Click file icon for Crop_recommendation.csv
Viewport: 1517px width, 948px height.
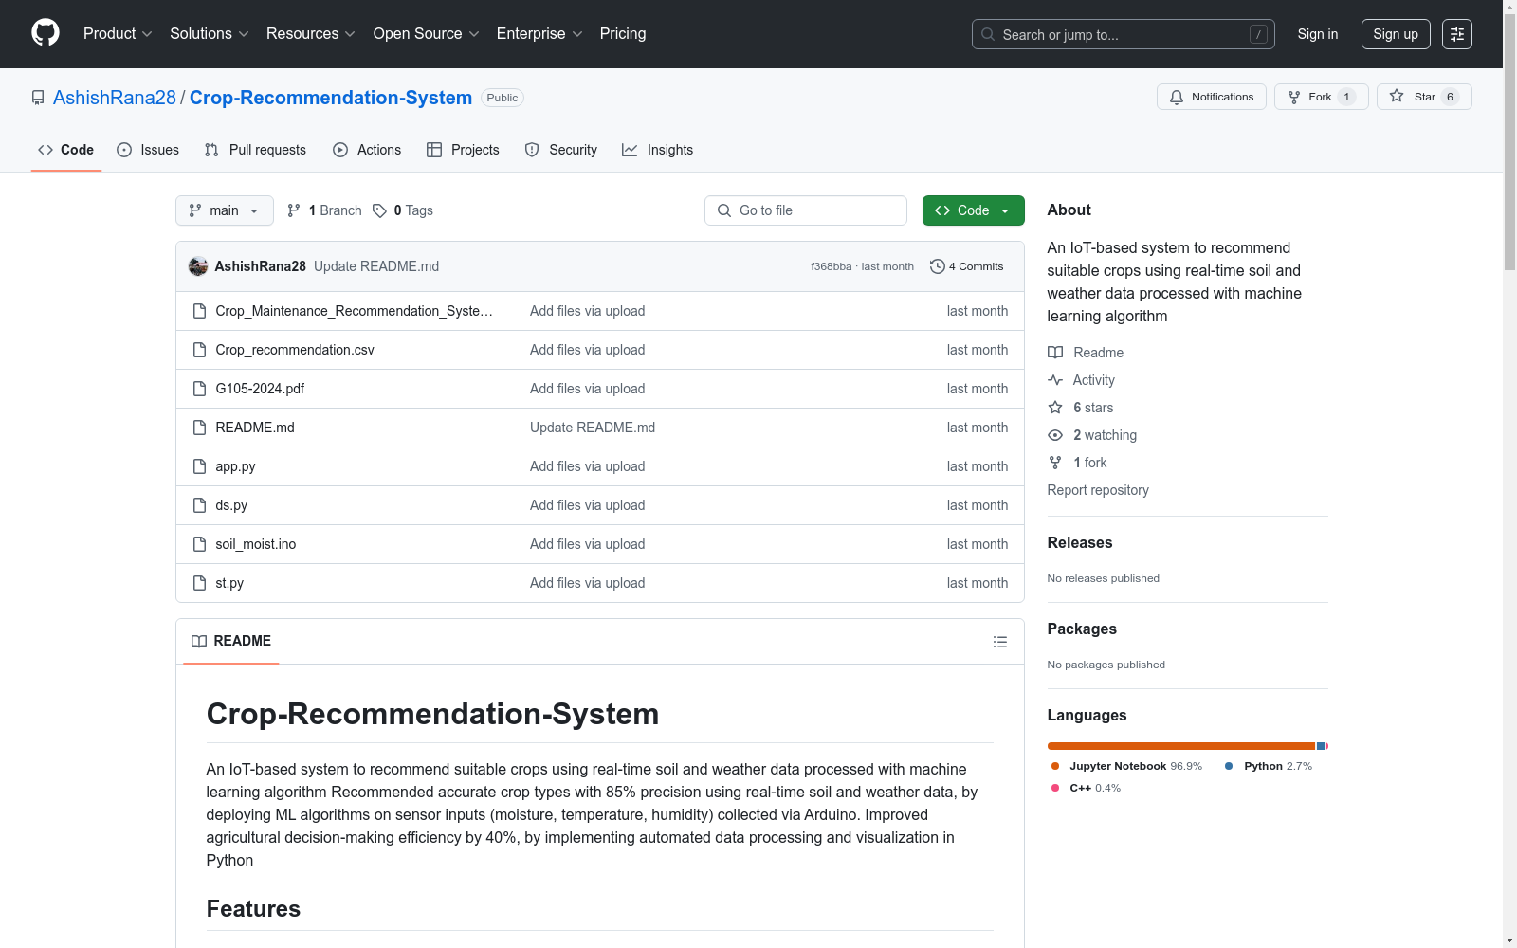coord(199,350)
